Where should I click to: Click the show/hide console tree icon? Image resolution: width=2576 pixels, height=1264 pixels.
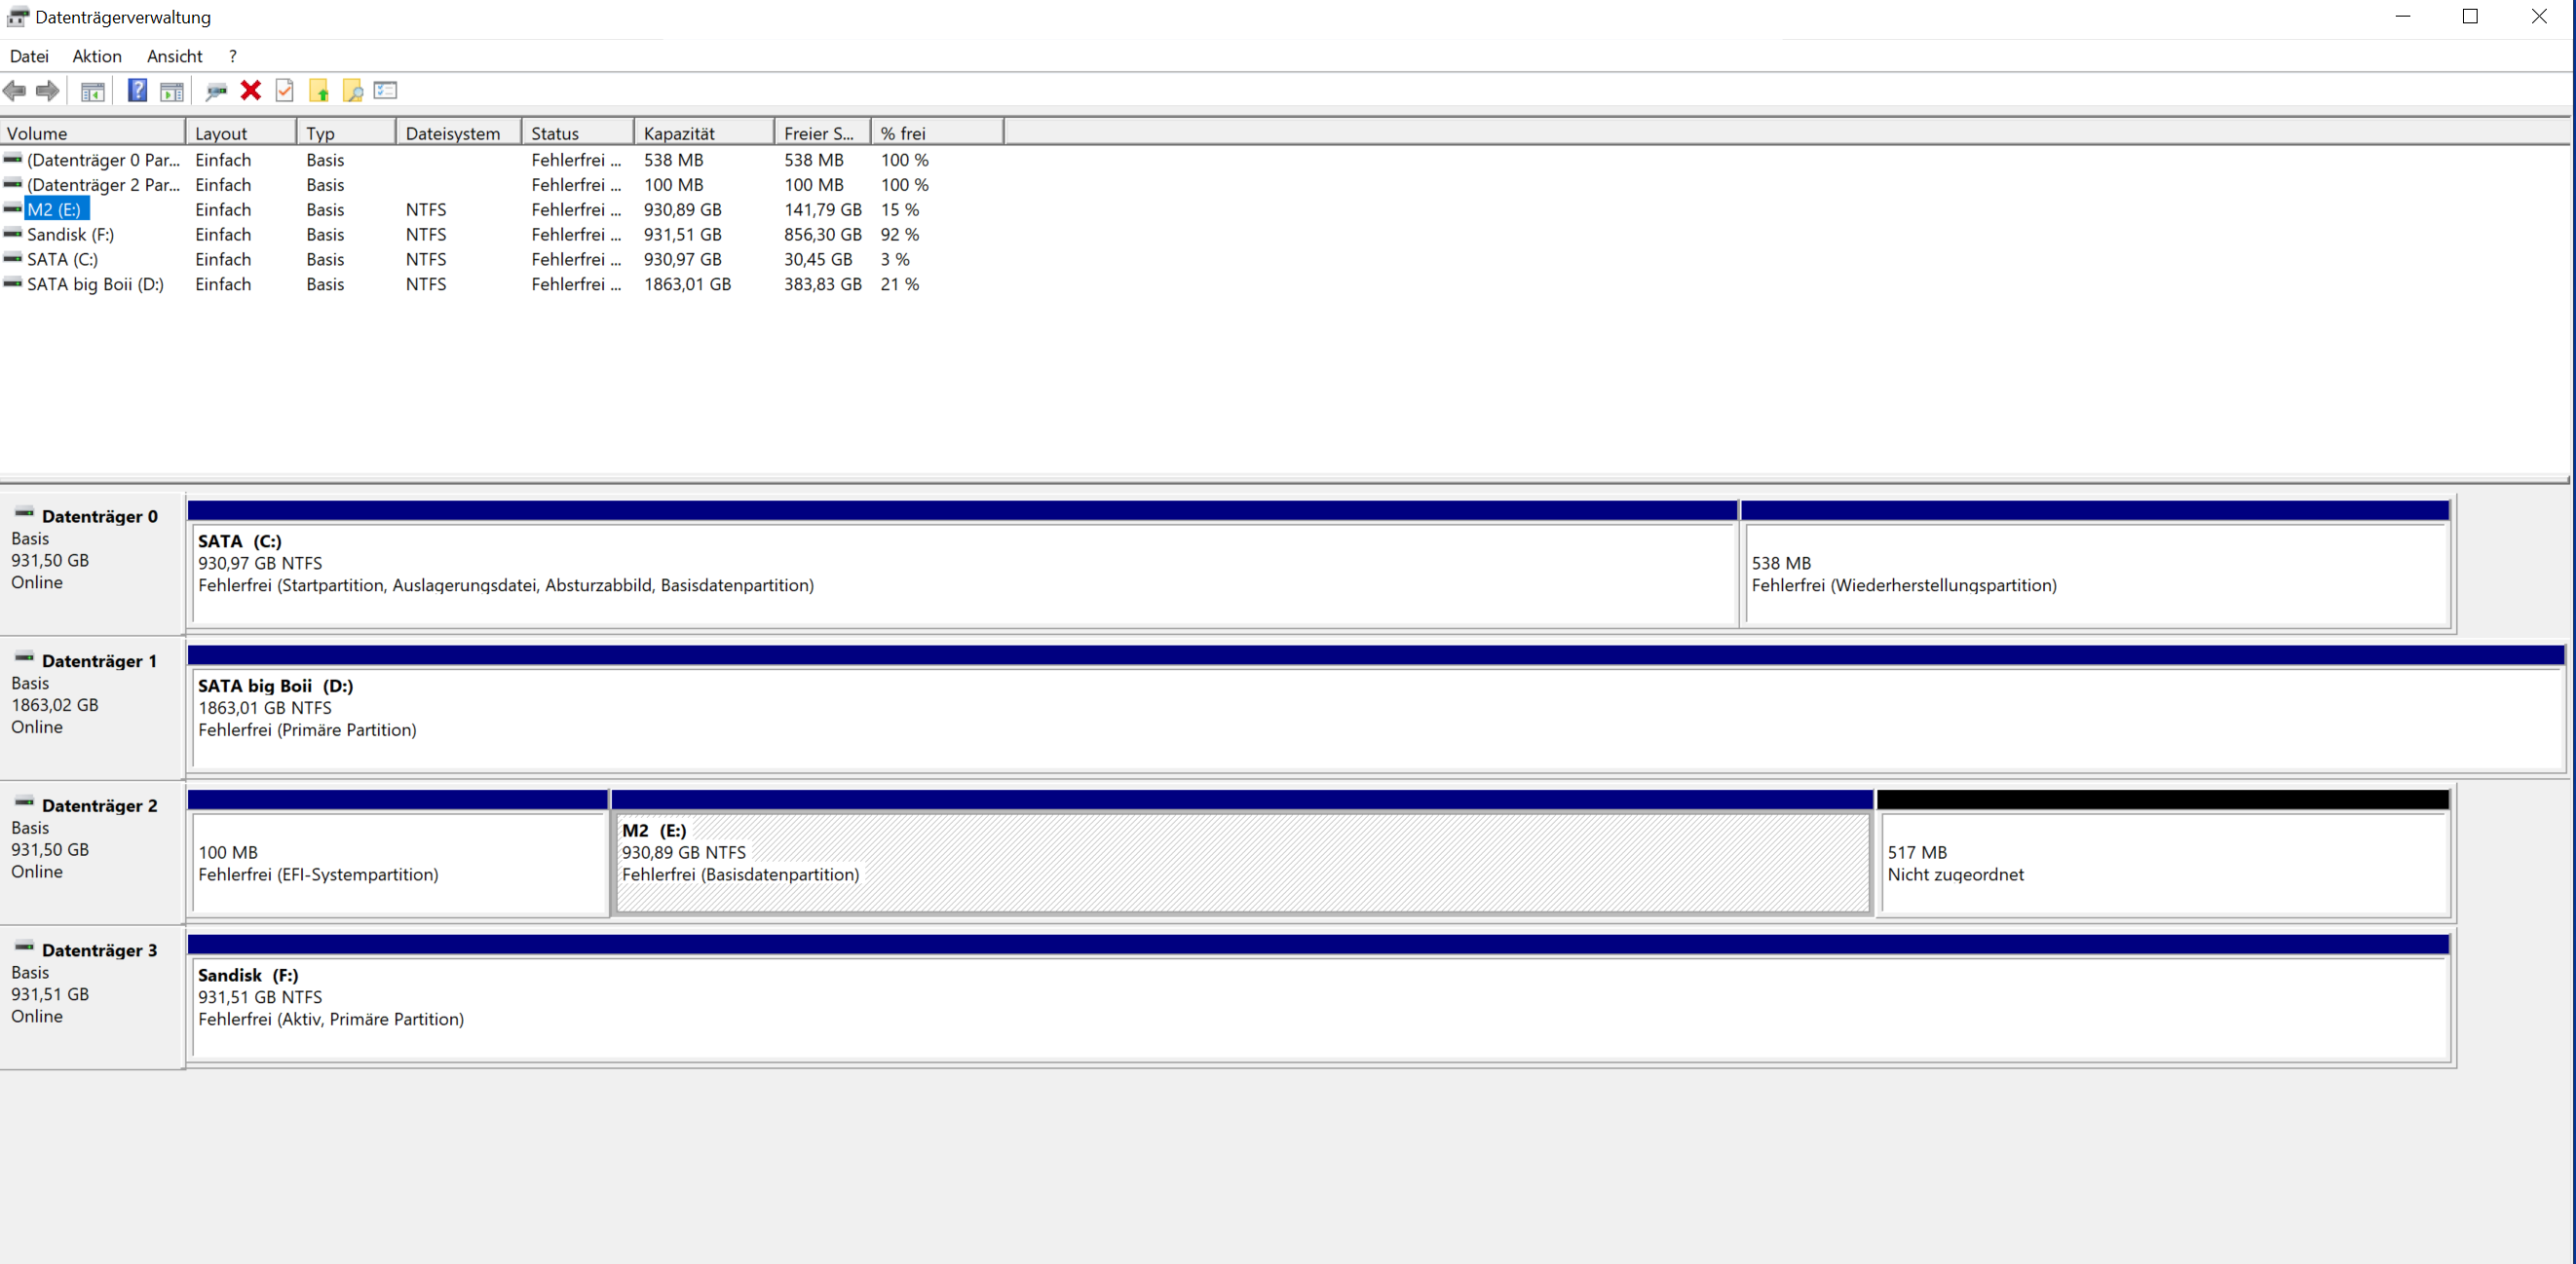(x=92, y=91)
